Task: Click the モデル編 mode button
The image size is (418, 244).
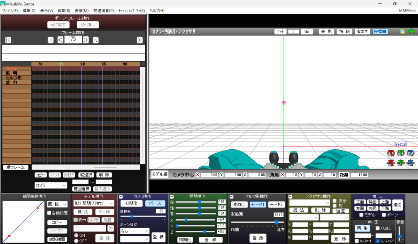Action: [160, 174]
